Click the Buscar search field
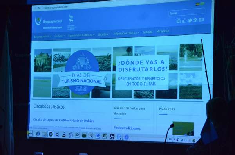The height and width of the screenshot is (155, 235). (x=186, y=12)
